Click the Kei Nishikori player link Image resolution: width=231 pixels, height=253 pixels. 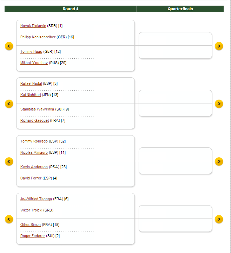31,95
